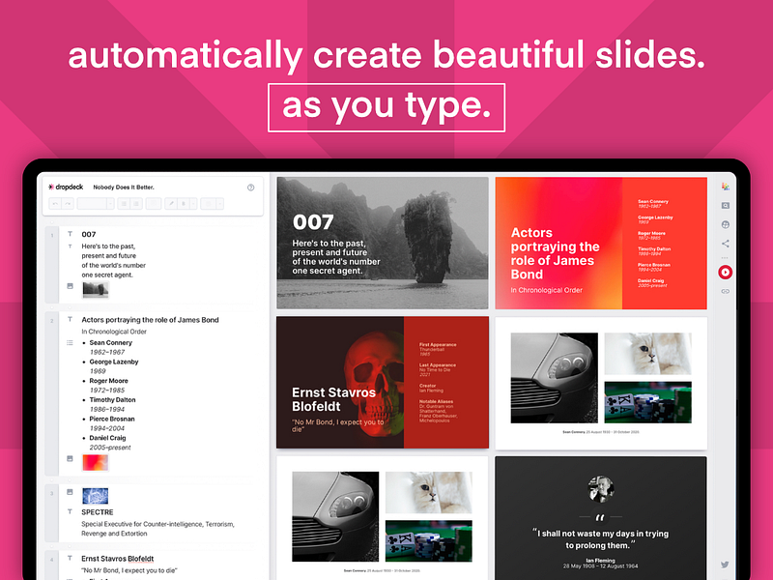Click the SPECTRE heading in editor
Image resolution: width=773 pixels, height=580 pixels.
coord(98,512)
